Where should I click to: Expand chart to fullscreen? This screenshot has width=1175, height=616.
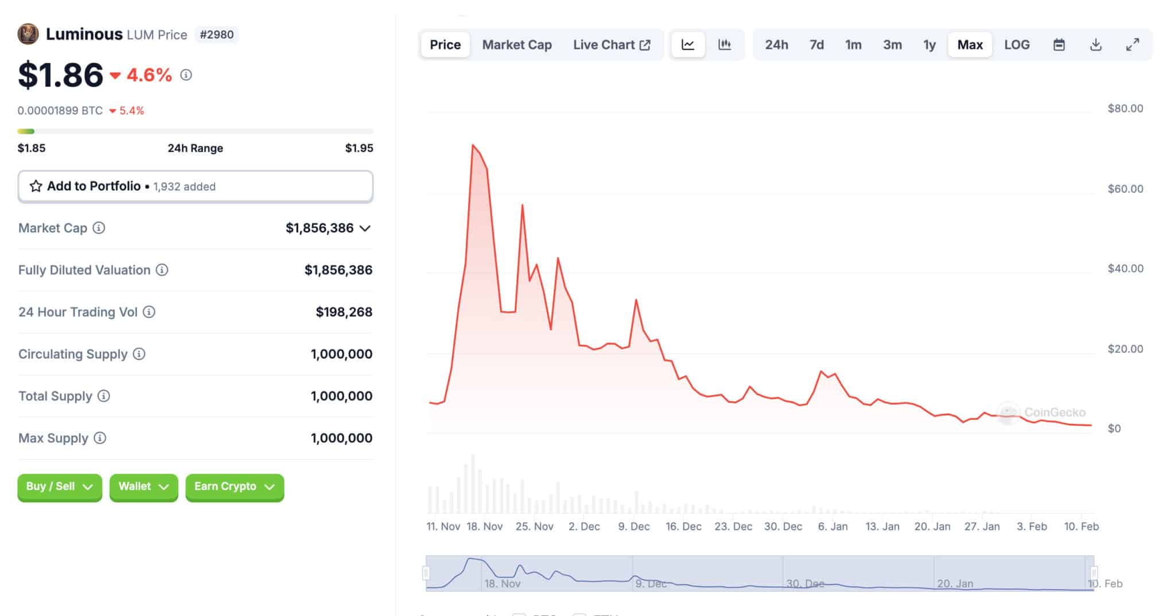coord(1133,45)
